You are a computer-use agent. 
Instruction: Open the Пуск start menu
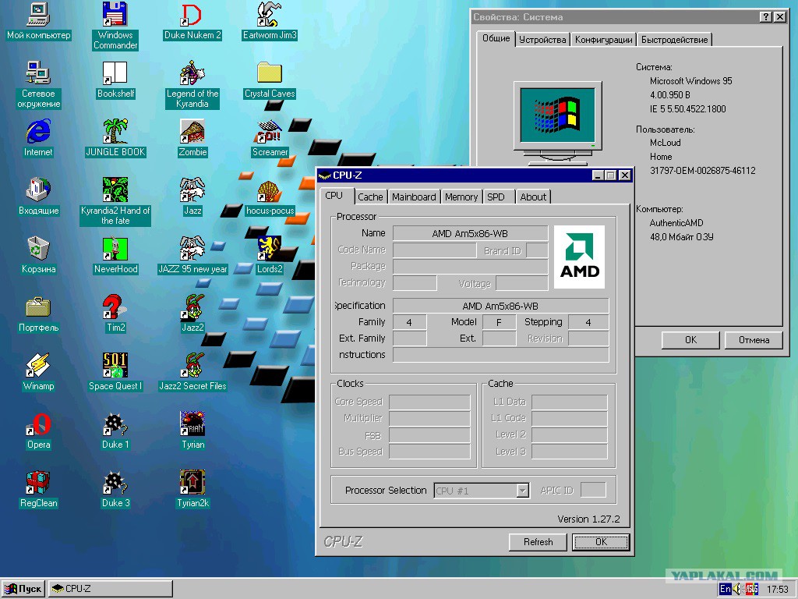point(23,589)
